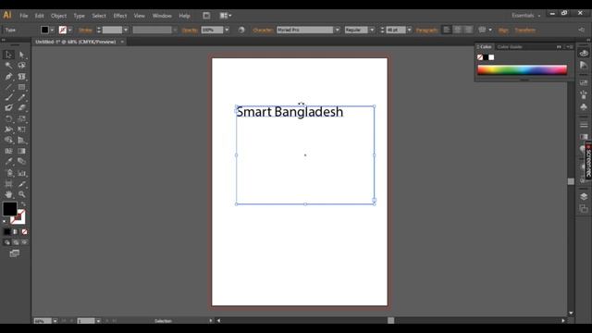Select the Paintbrush tool
The image size is (592, 333).
coord(8,97)
